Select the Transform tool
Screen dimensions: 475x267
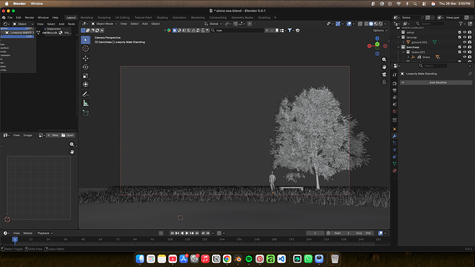coord(86,85)
